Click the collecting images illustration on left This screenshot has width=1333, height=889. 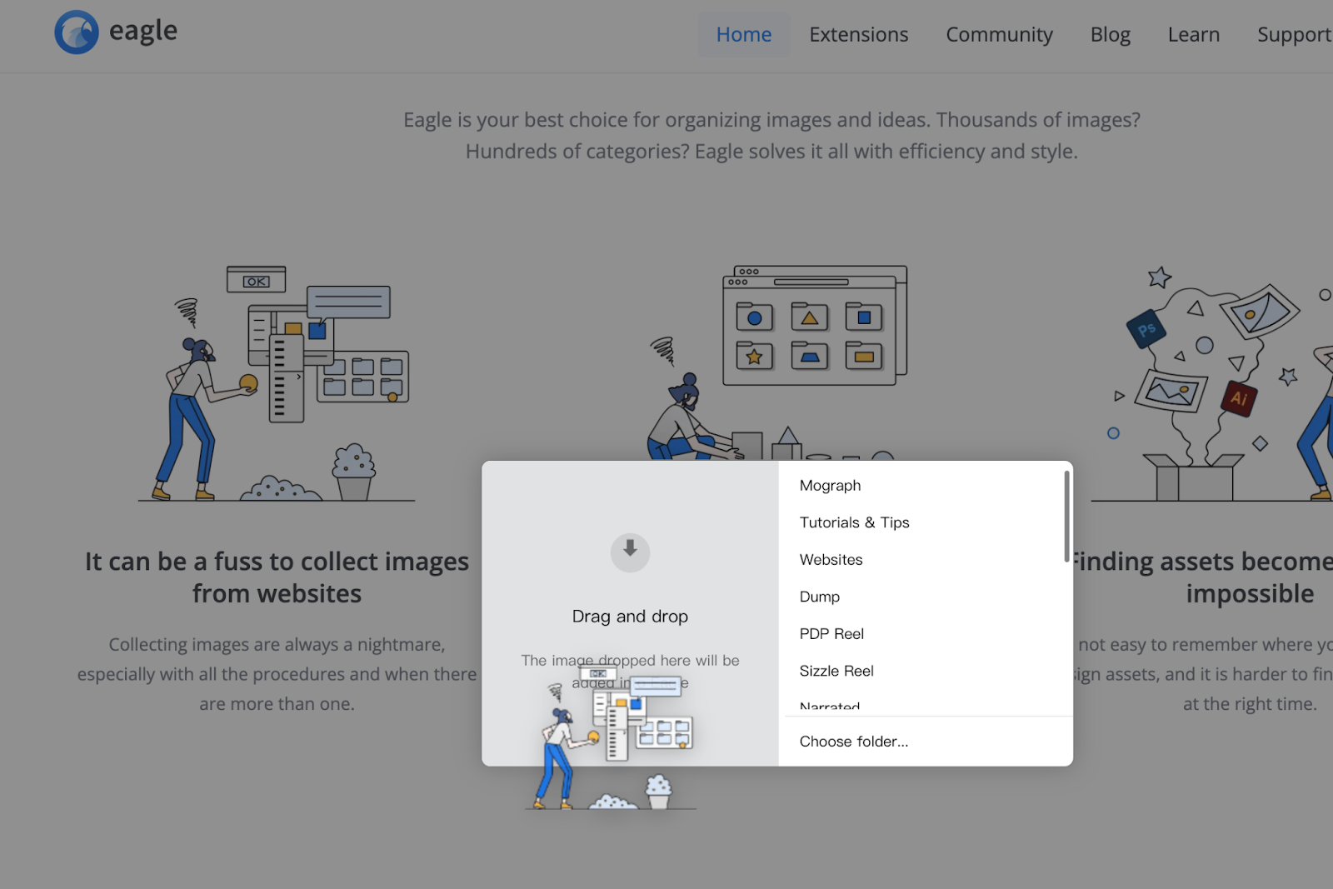pyautogui.click(x=277, y=383)
